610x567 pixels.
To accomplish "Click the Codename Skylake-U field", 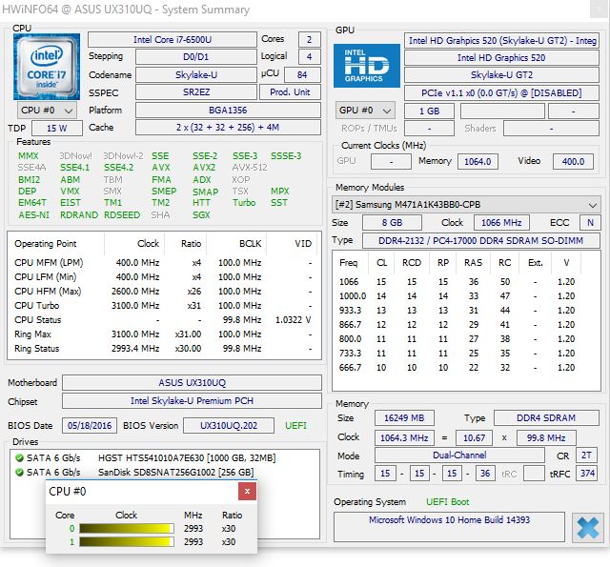I will pos(196,74).
